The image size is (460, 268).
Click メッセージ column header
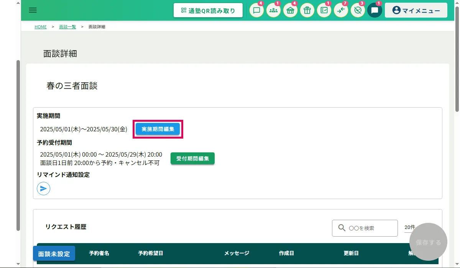(237, 253)
